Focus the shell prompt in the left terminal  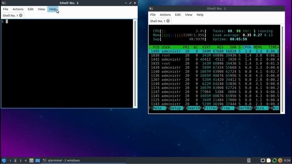coord(5,21)
